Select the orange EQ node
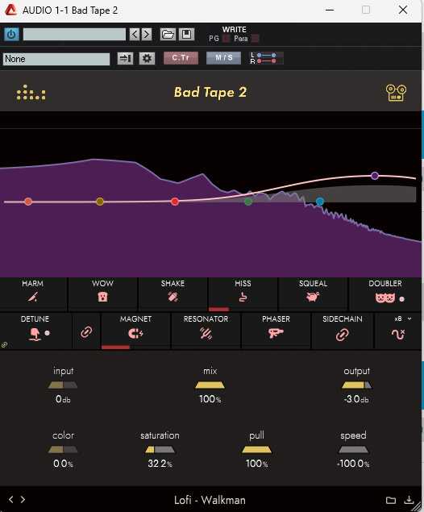This screenshot has width=424, height=512. coord(28,202)
